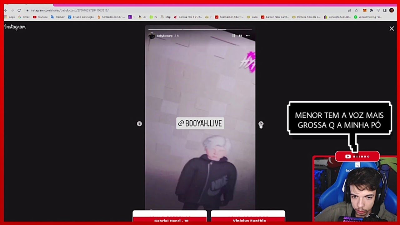The image size is (400, 225).
Task: Go forward in the browser
Action: tap(12, 10)
